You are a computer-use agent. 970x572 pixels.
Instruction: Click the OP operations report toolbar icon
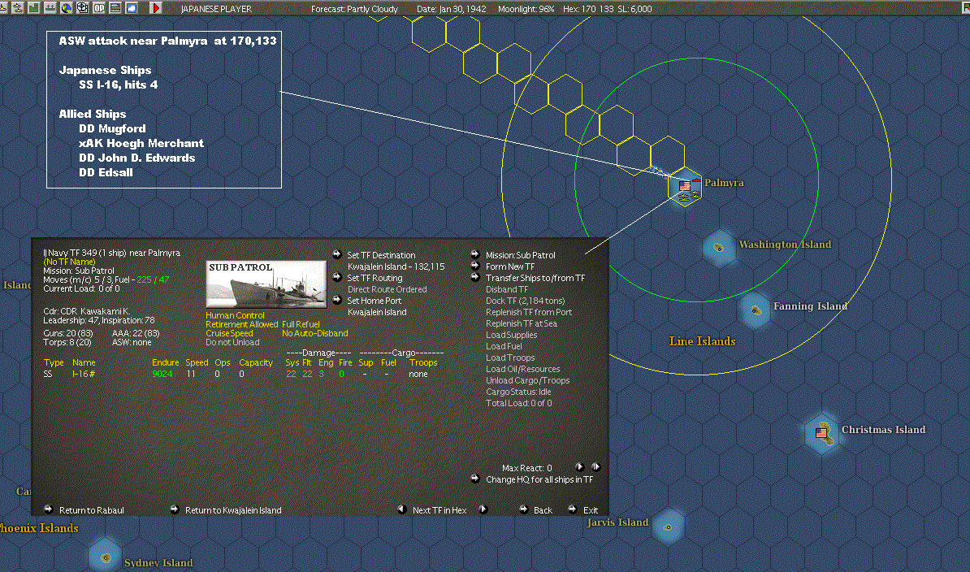99,8
